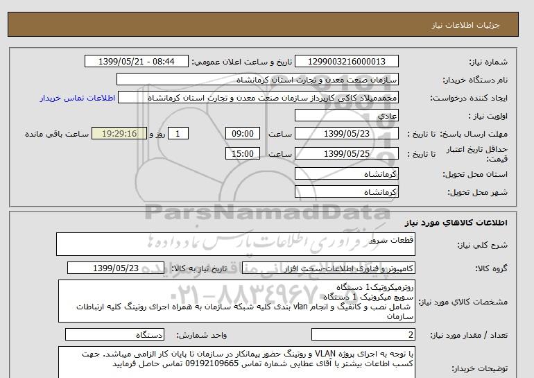Viewport: 534px width, 378px height.
Task: Click the remaining time countdown 19:29:16
Action: [119, 133]
